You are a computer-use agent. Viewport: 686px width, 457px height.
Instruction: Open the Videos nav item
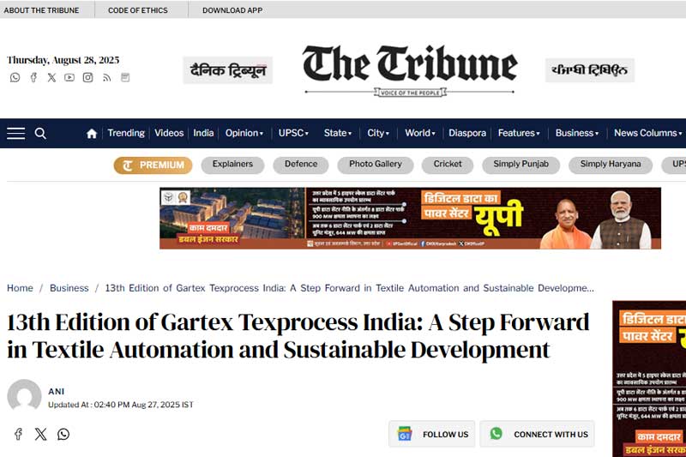tap(169, 133)
